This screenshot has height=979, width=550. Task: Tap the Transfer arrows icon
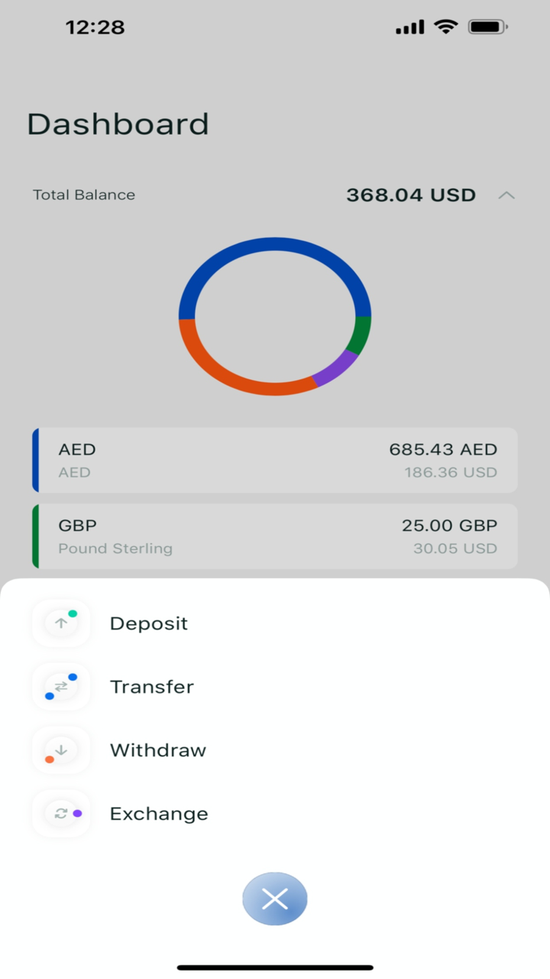coord(61,687)
